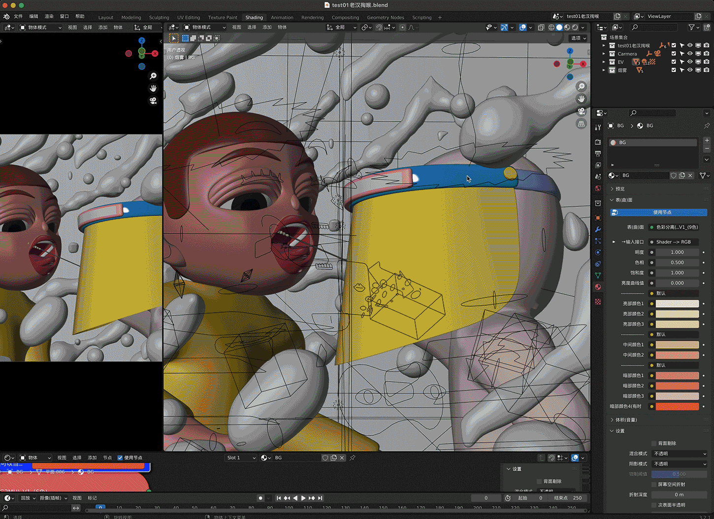Image resolution: width=714 pixels, height=519 pixels.
Task: Toggle 使用节点 checkbox in node editor header
Action: point(120,457)
